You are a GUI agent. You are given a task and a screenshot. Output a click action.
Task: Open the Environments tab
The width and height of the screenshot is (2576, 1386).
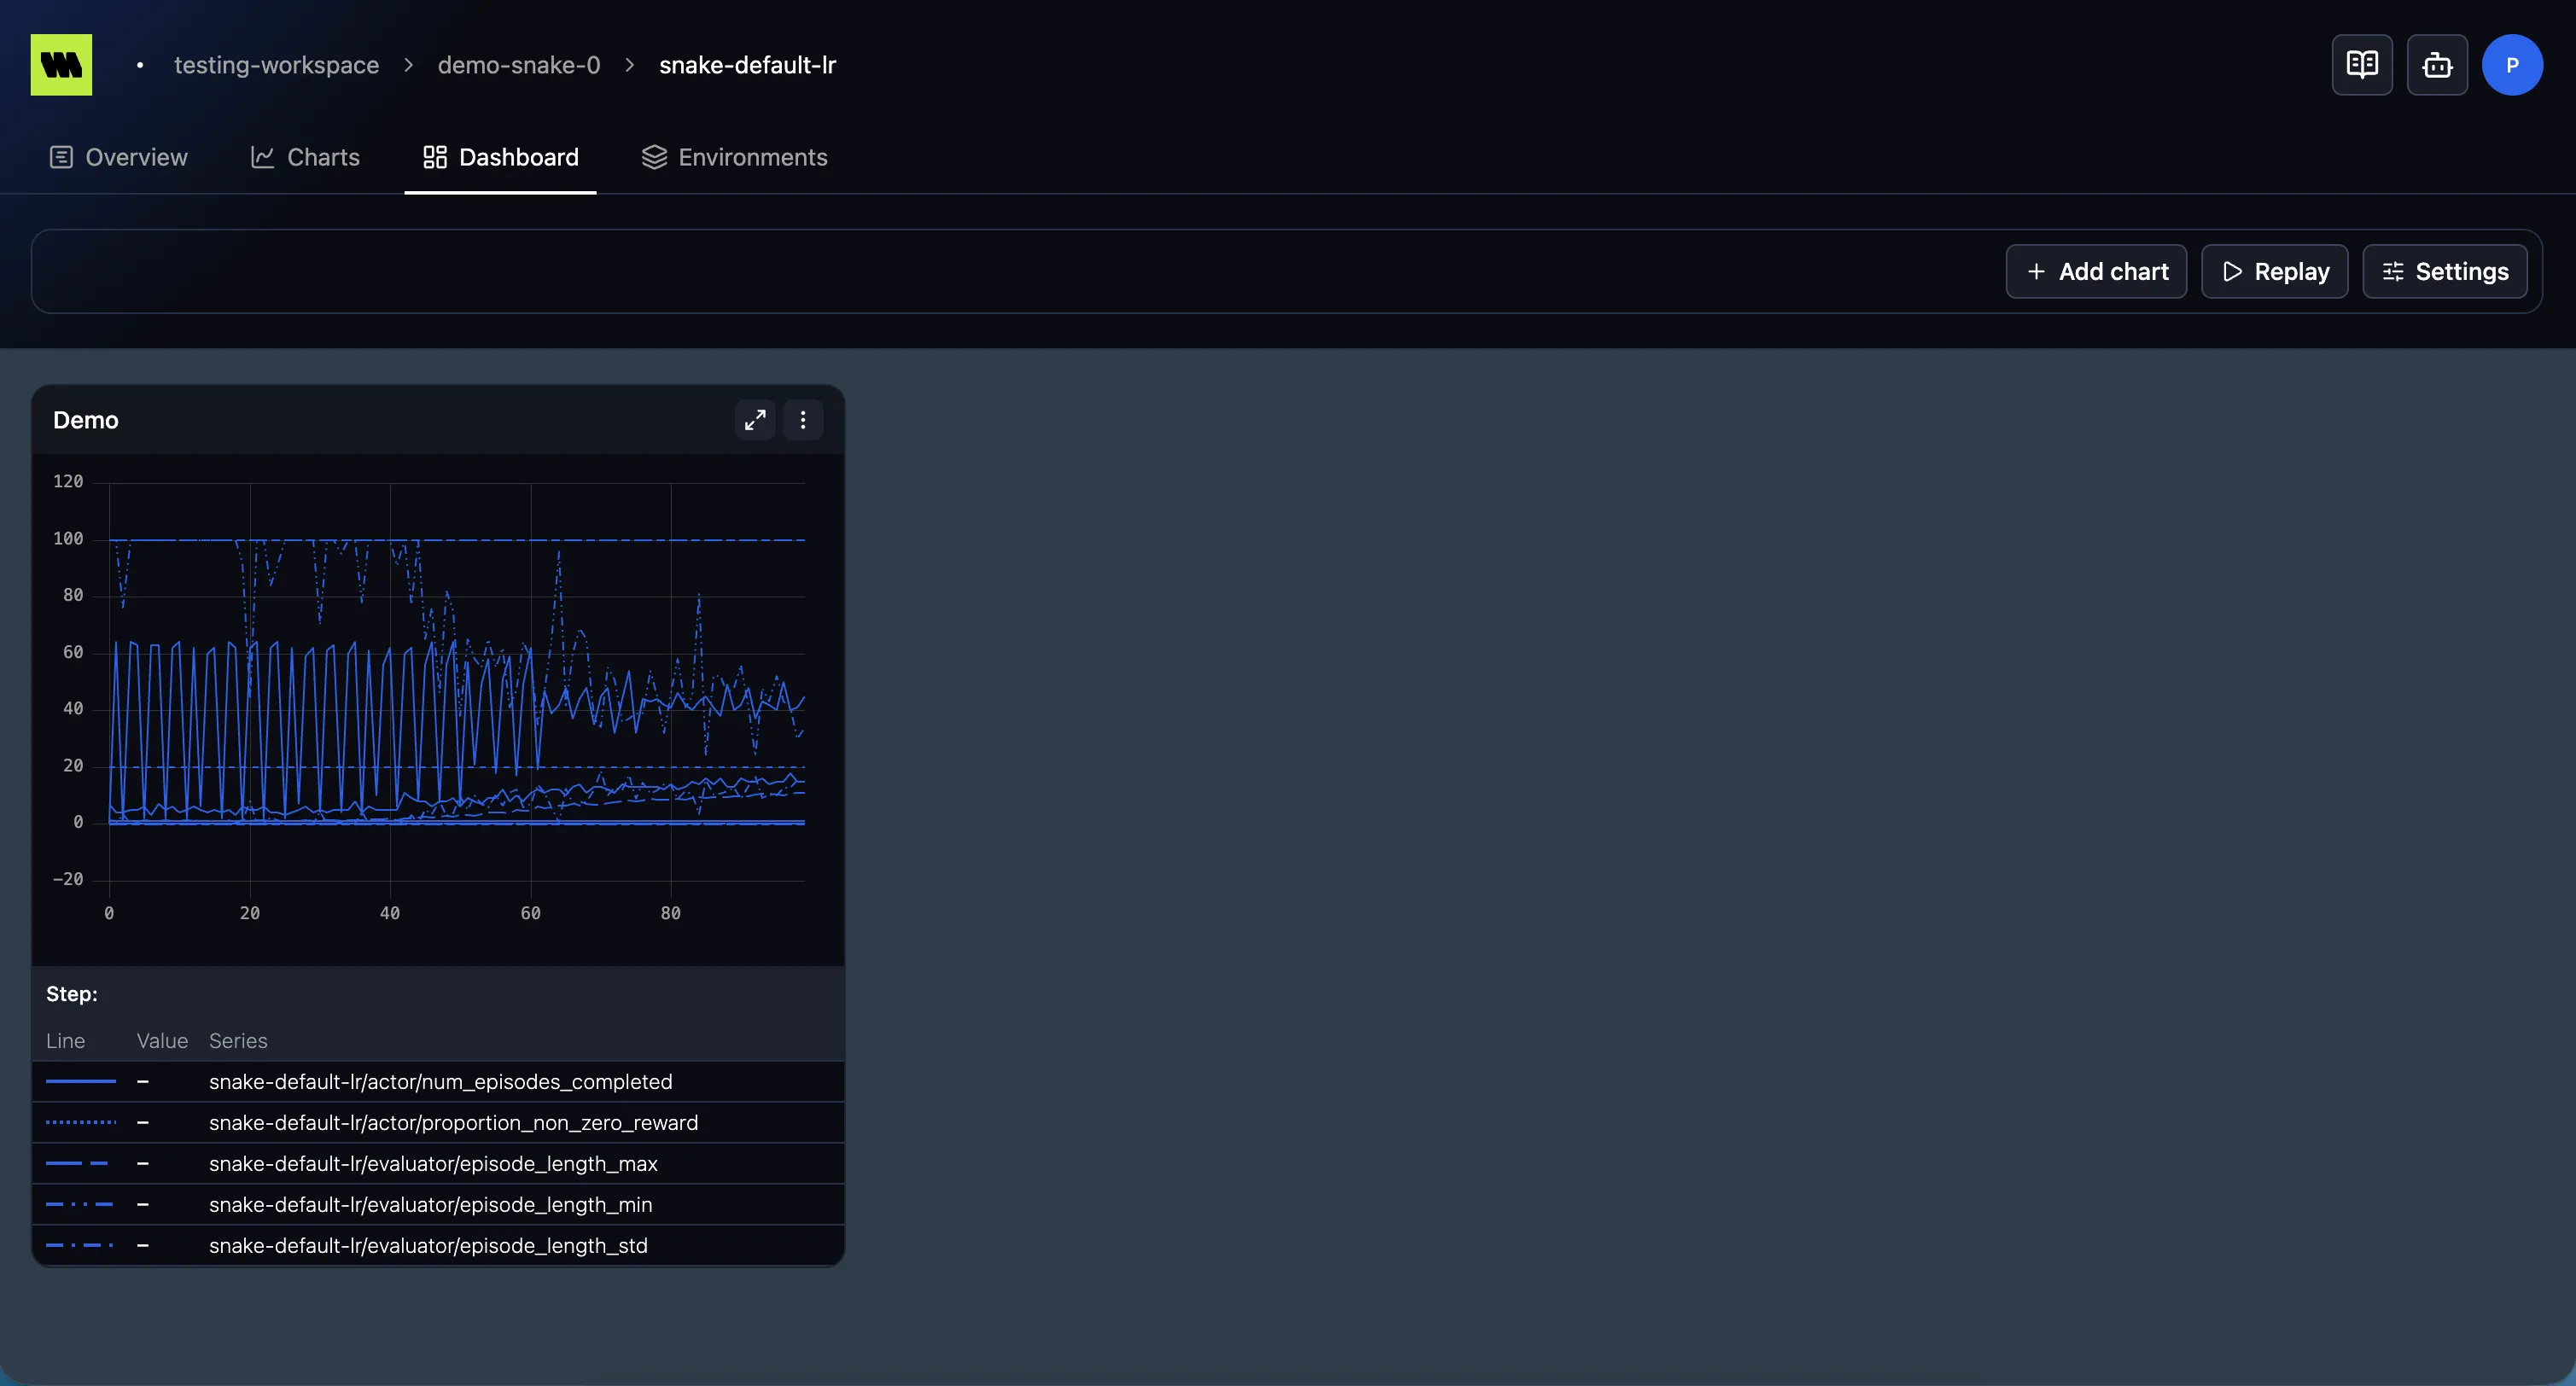click(x=735, y=157)
